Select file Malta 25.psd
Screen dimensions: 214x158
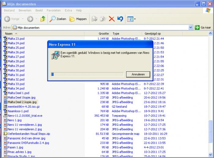pyautogui.click(x=16, y=48)
